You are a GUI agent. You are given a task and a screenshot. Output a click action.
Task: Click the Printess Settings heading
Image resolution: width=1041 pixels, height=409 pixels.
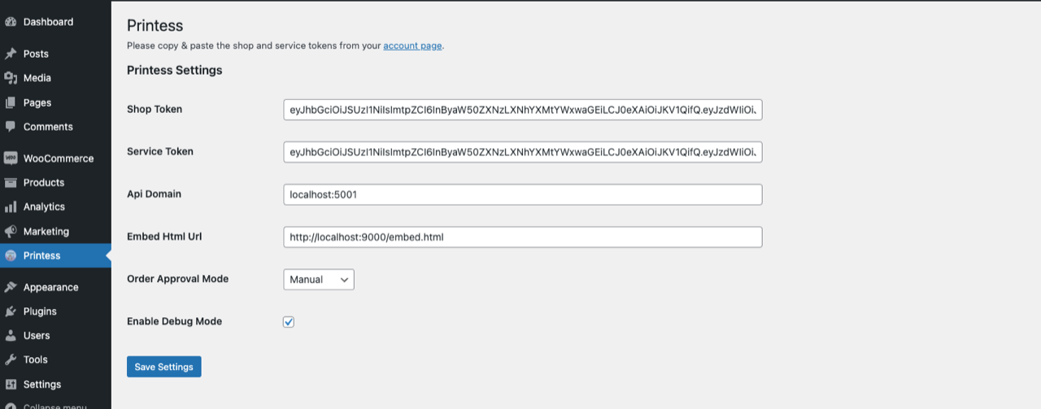coord(175,70)
